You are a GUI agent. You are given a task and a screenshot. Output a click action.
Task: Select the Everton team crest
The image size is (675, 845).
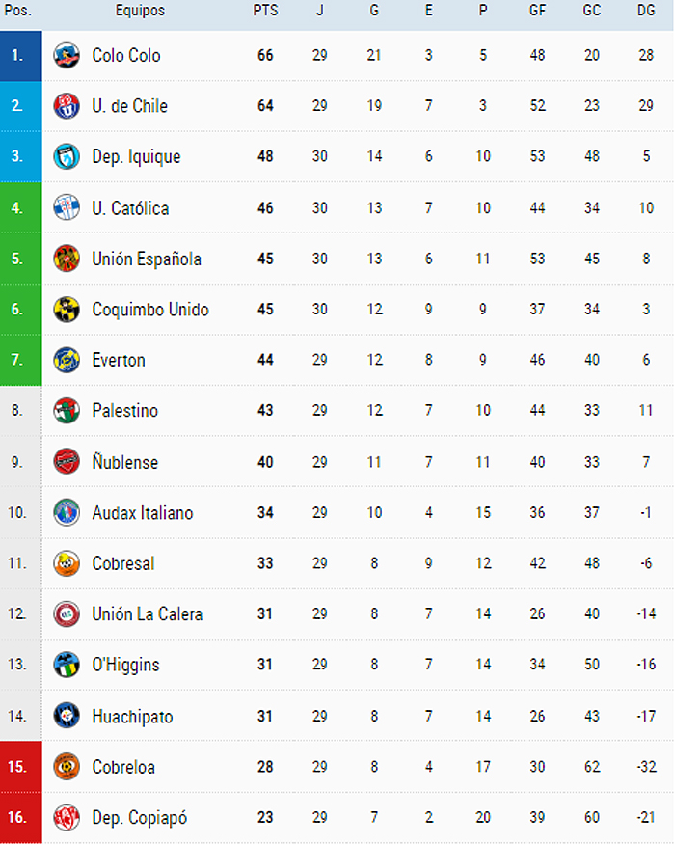click(x=67, y=360)
